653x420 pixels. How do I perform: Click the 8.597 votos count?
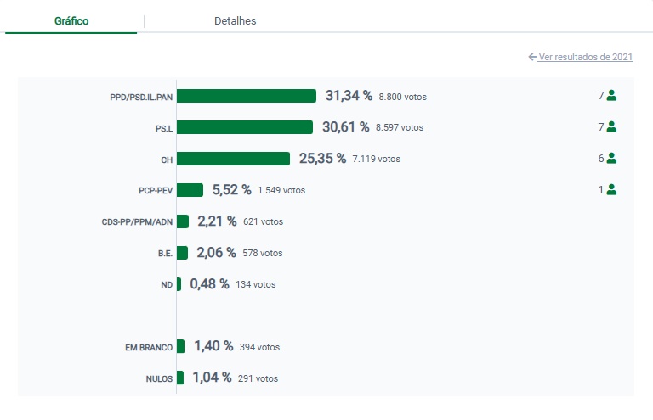(399, 127)
